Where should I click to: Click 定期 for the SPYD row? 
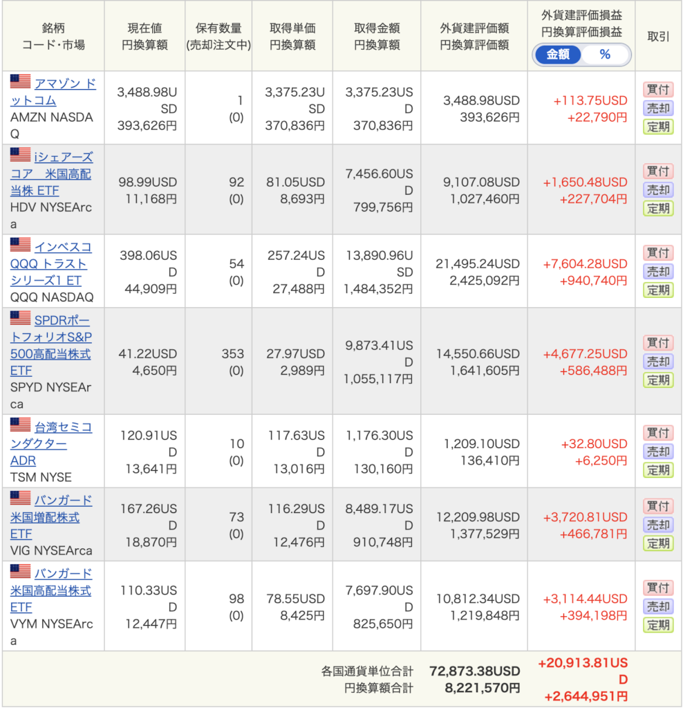coord(658,380)
